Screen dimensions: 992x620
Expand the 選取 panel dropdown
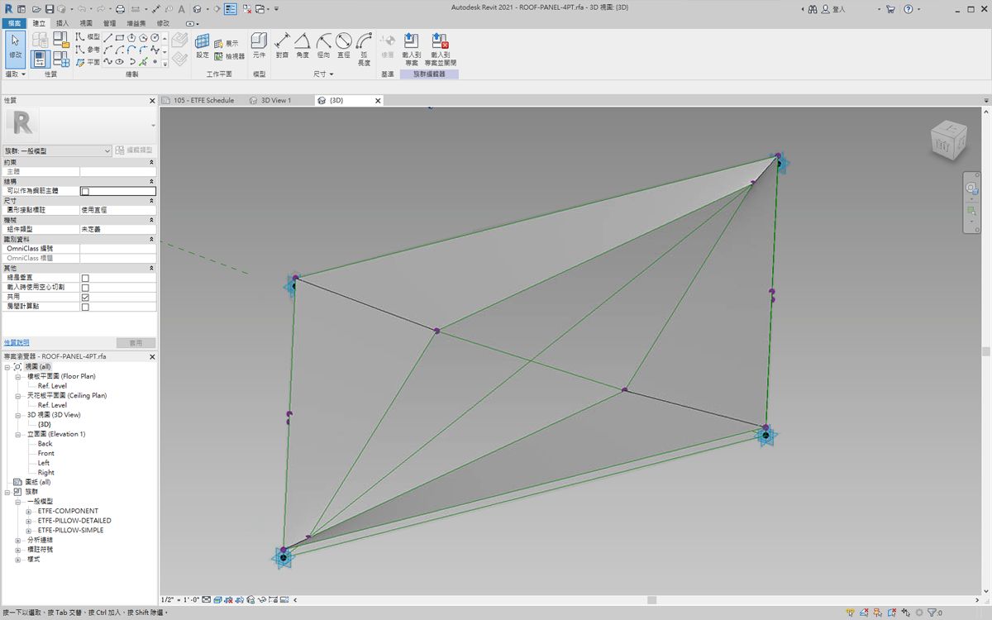(16, 74)
